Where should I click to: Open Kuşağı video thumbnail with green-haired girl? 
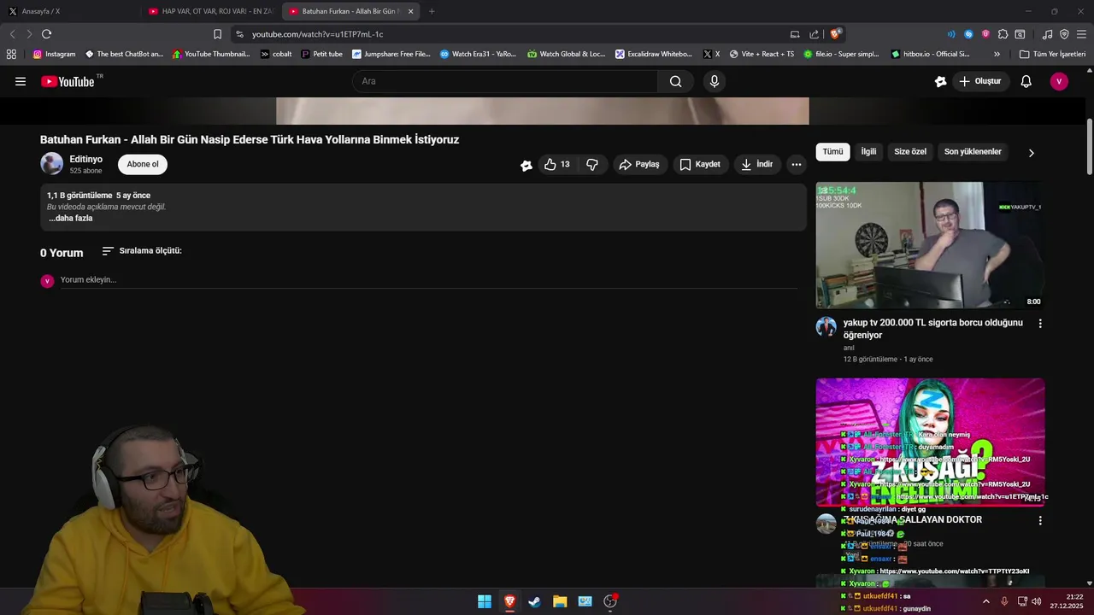click(x=930, y=442)
